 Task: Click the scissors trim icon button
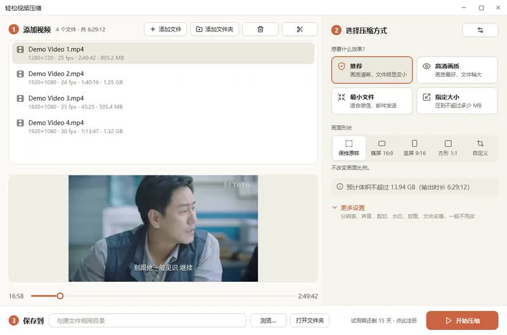pos(300,29)
